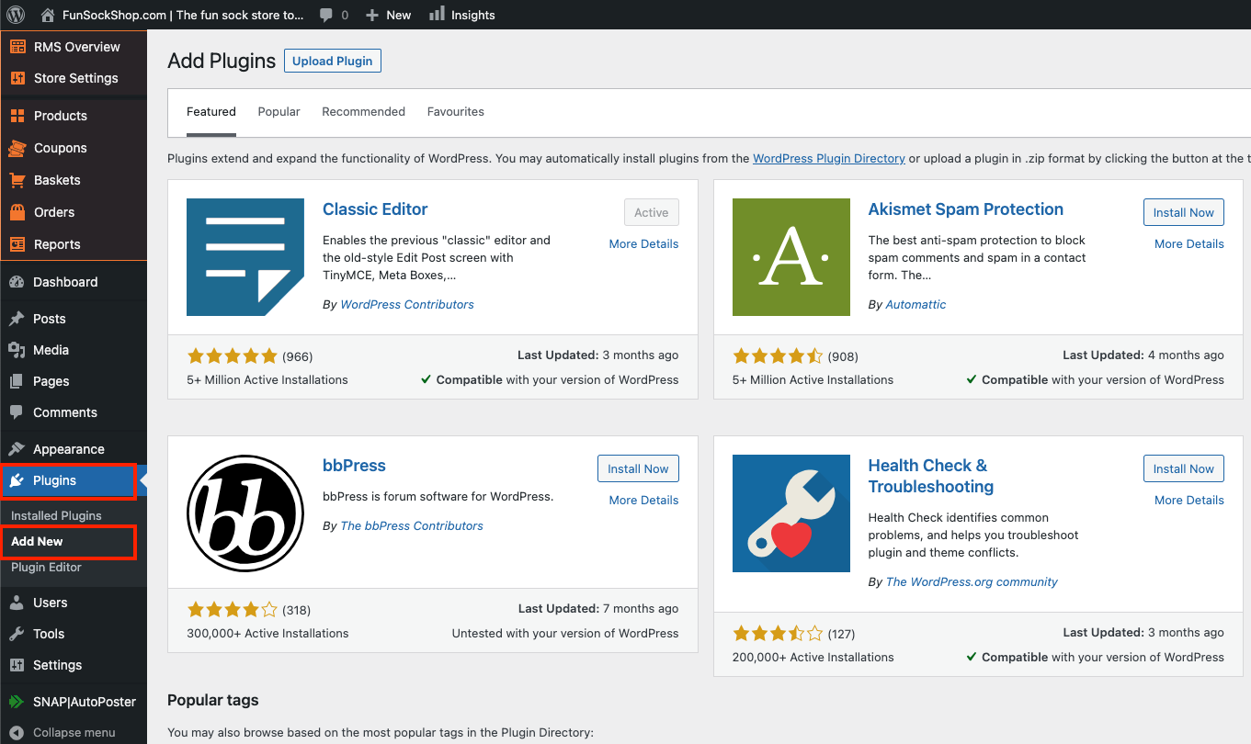The width and height of the screenshot is (1251, 744).
Task: Open the Classic Editor plugin thumbnail
Action: coord(245,257)
